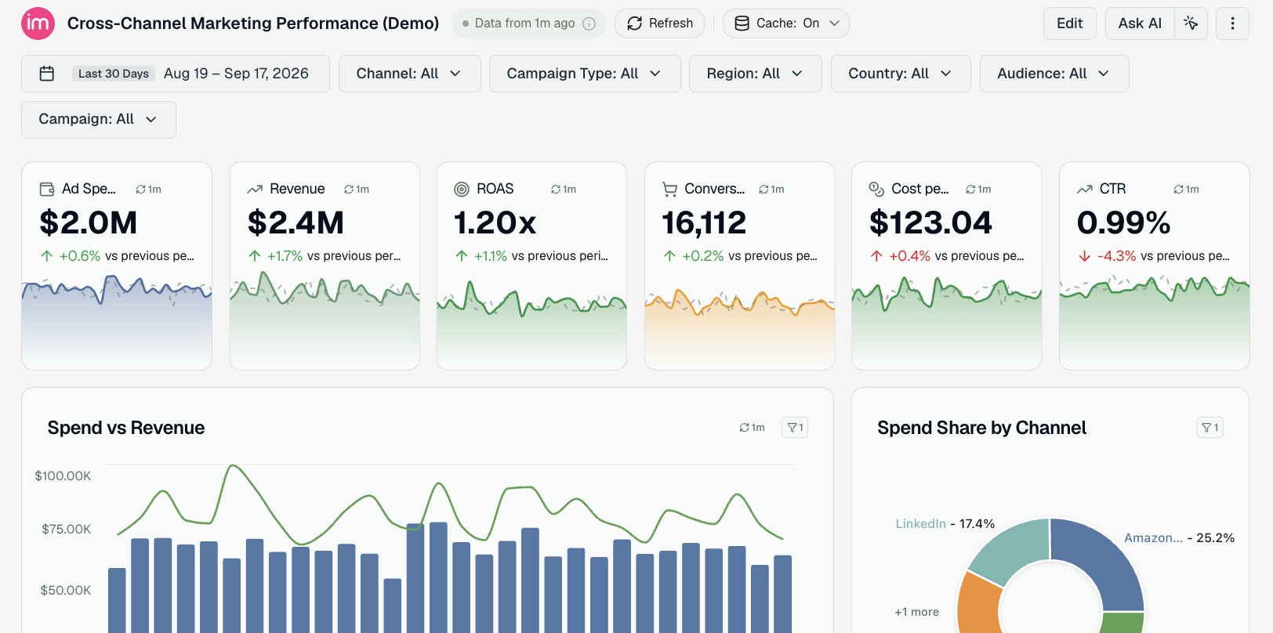Click the Cost per card refresh indicator
The height and width of the screenshot is (633, 1273).
pyautogui.click(x=977, y=190)
